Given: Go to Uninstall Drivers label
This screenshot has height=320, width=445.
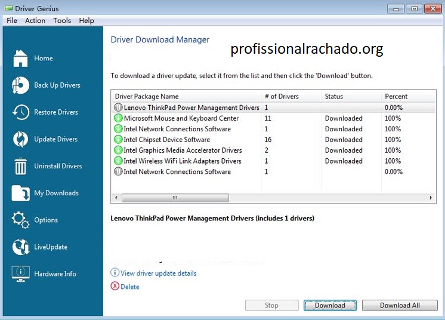Looking at the screenshot, I should tap(58, 166).
